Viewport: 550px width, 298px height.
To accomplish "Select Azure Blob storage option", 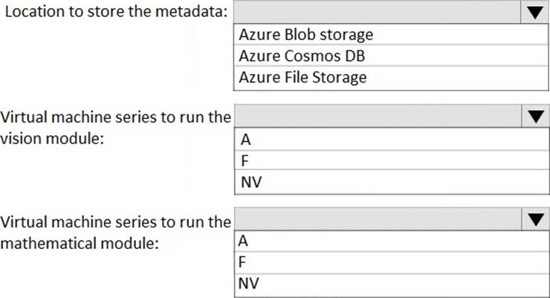I will tap(306, 34).
